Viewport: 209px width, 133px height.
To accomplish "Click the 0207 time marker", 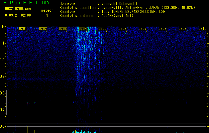I will coord(143,29).
